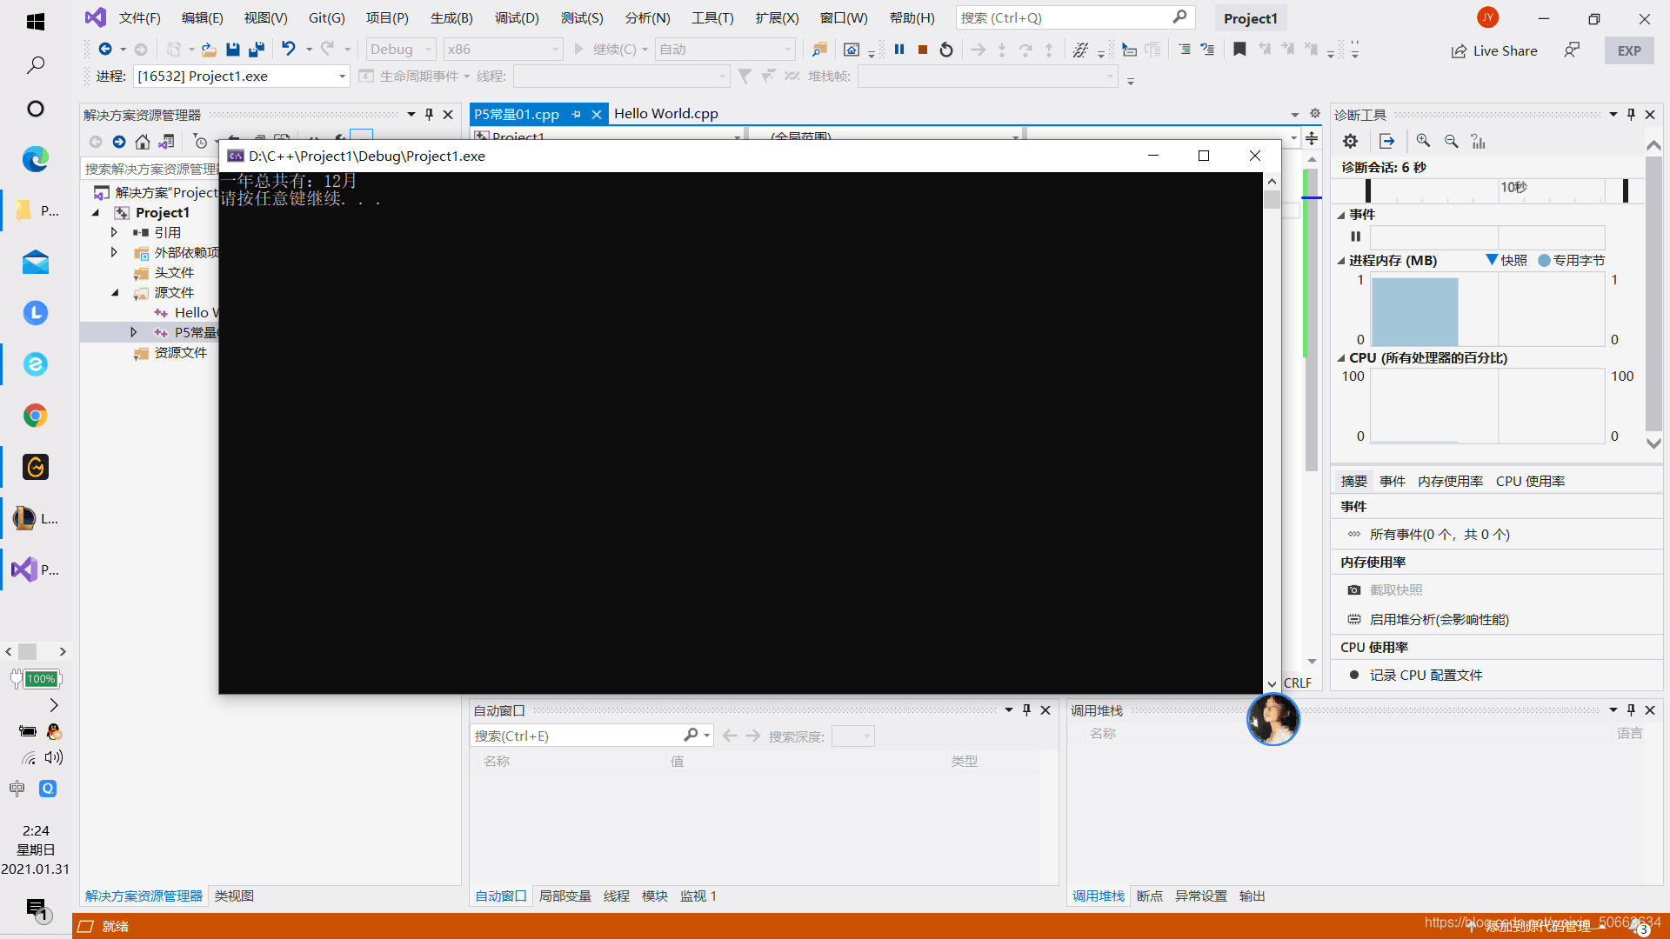The image size is (1670, 939).
Task: Click the stop debugging button
Action: tap(924, 50)
